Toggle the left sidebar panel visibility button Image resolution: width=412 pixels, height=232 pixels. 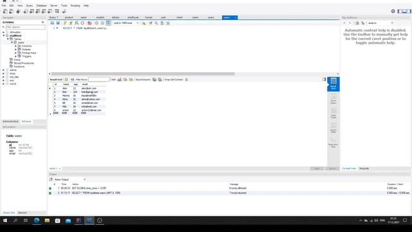[400, 12]
